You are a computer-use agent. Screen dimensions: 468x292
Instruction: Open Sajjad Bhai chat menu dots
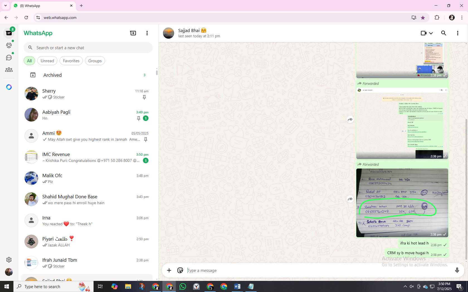458,33
